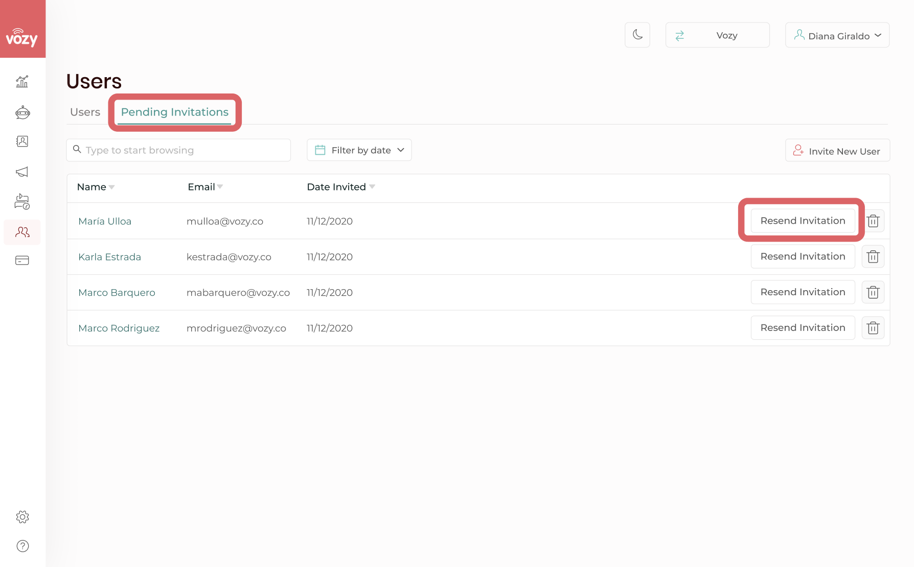
Task: Click the Invite New User button
Action: tap(837, 151)
